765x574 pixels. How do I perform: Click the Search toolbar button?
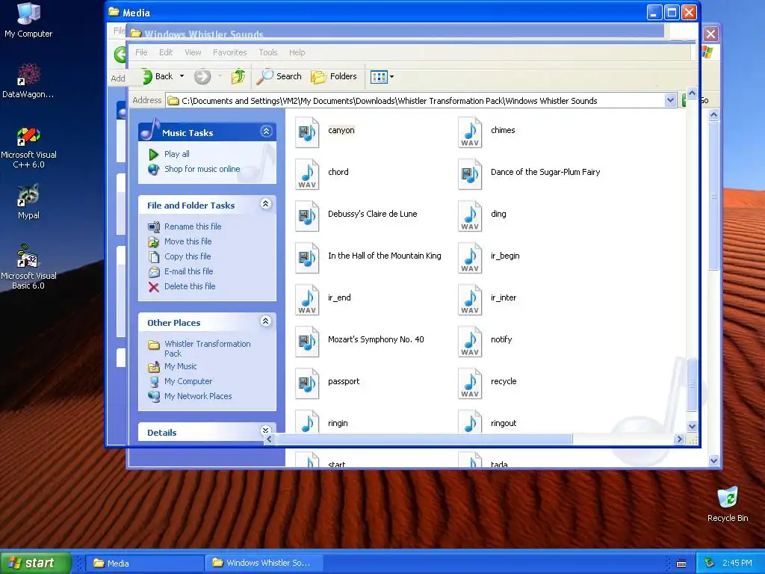[279, 77]
